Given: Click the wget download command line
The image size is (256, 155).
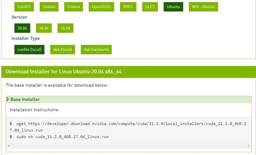Looking at the screenshot, I should pos(128,127).
